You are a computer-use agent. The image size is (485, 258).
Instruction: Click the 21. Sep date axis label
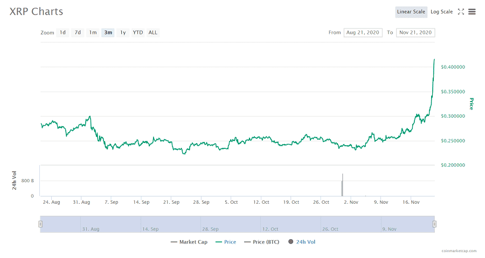[171, 202]
